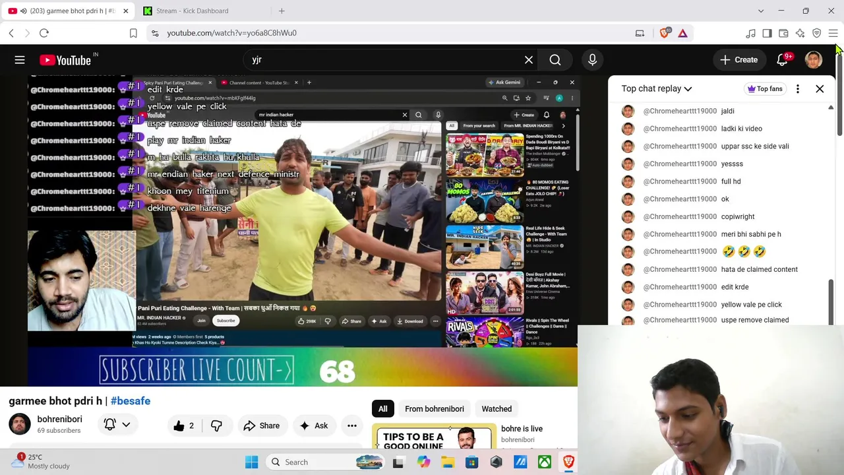Screen dimensions: 844x475
Task: Open Windows Start menu
Action: (x=252, y=462)
